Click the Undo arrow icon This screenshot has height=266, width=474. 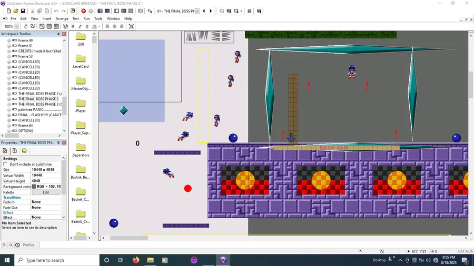point(56,11)
